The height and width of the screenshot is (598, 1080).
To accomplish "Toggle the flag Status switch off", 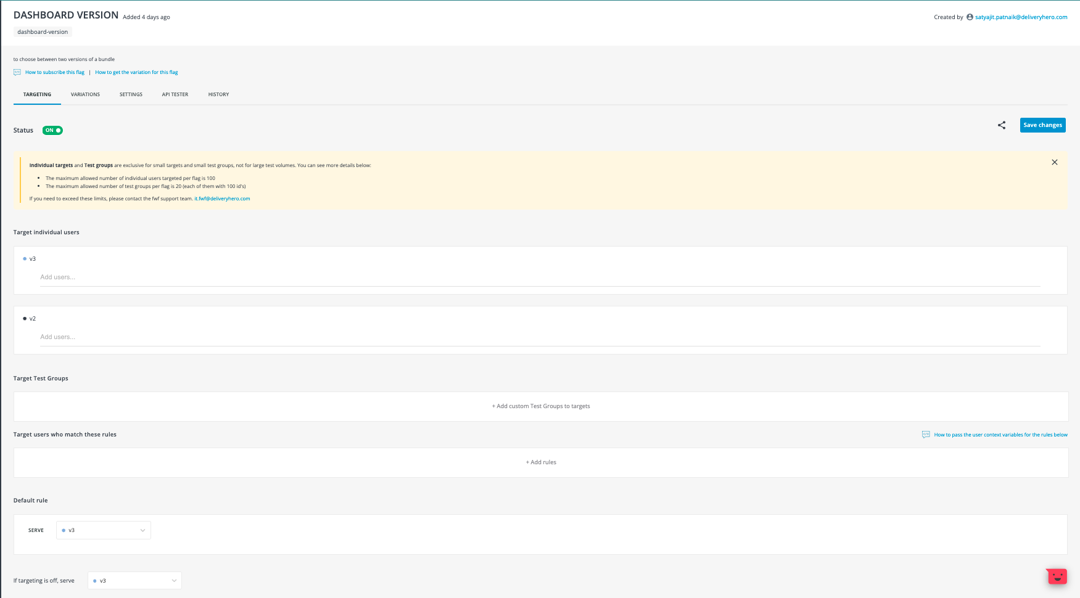I will click(52, 130).
